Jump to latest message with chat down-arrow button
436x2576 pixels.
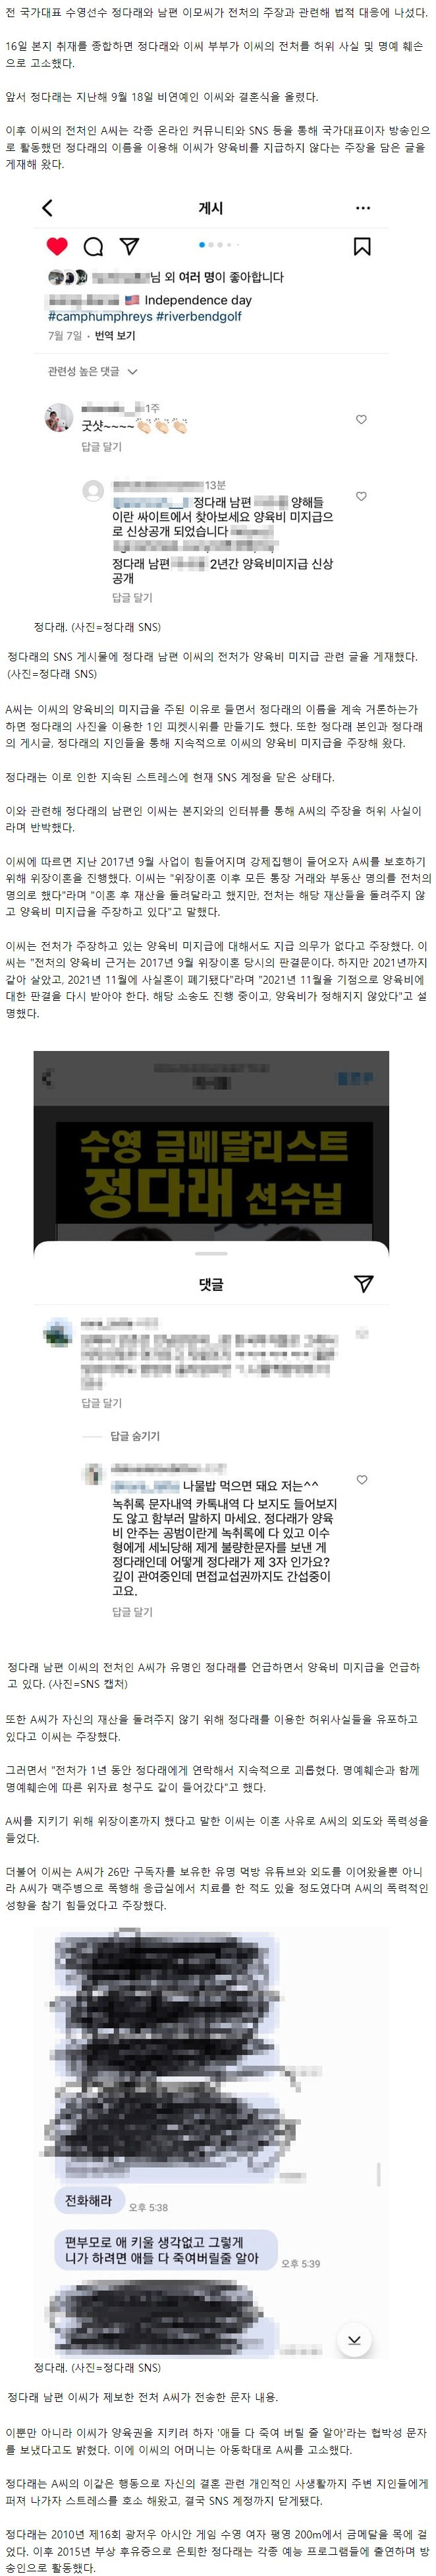354,2340
